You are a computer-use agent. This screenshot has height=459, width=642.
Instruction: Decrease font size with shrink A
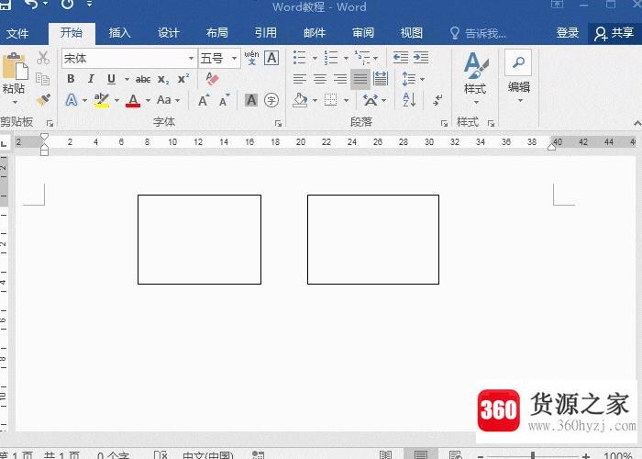[x=224, y=100]
